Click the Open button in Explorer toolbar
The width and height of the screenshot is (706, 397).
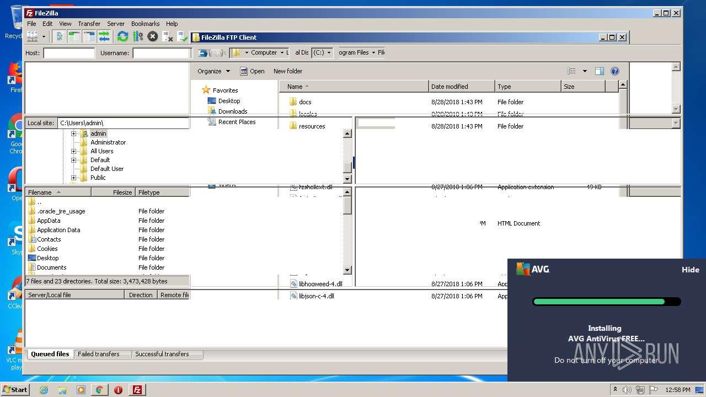point(252,71)
